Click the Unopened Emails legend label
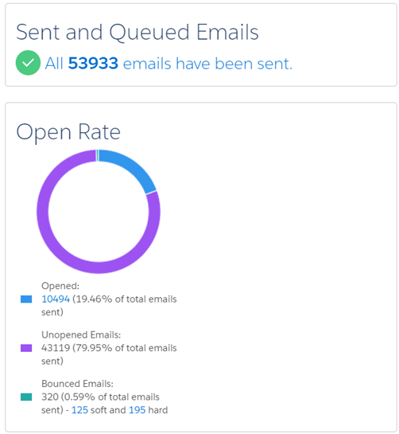The height and width of the screenshot is (434, 399). point(81,334)
